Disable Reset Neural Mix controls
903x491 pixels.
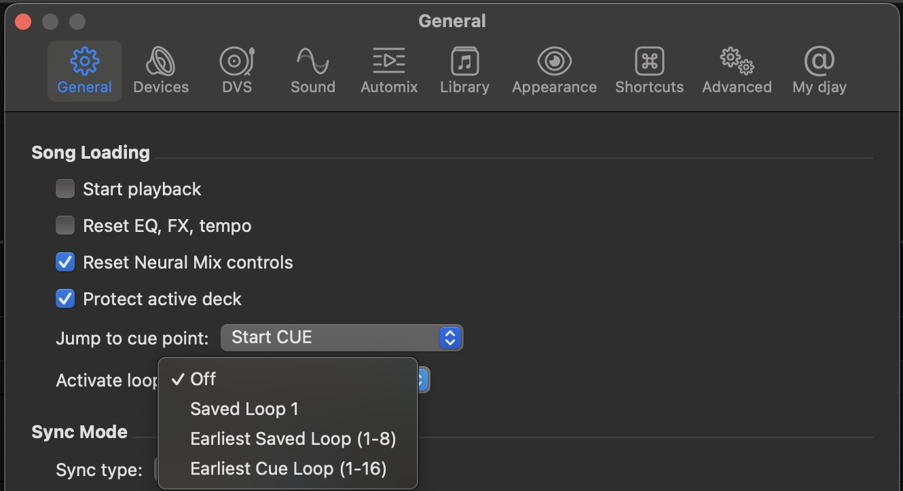click(64, 262)
